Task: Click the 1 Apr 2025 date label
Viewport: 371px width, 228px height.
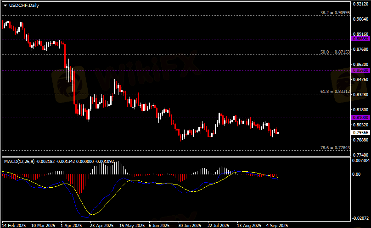Action: [x=72, y=225]
